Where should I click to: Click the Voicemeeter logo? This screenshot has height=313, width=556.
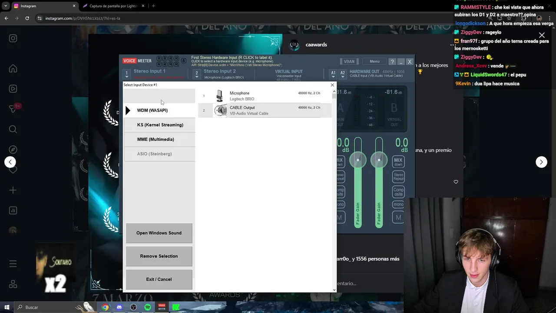click(137, 61)
